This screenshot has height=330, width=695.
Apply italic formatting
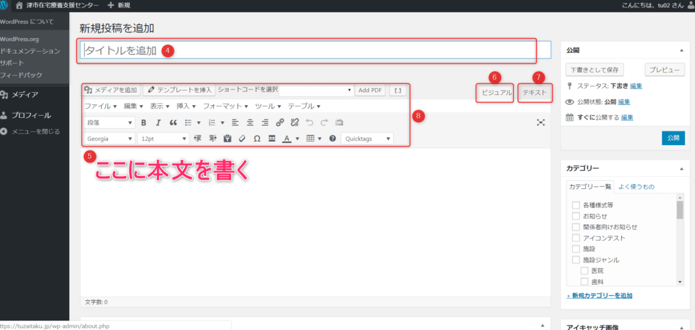158,123
